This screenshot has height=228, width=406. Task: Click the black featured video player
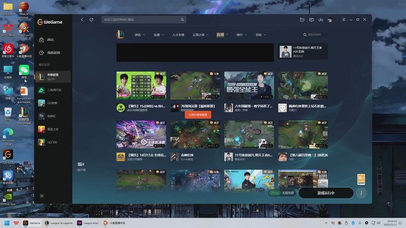click(x=195, y=53)
